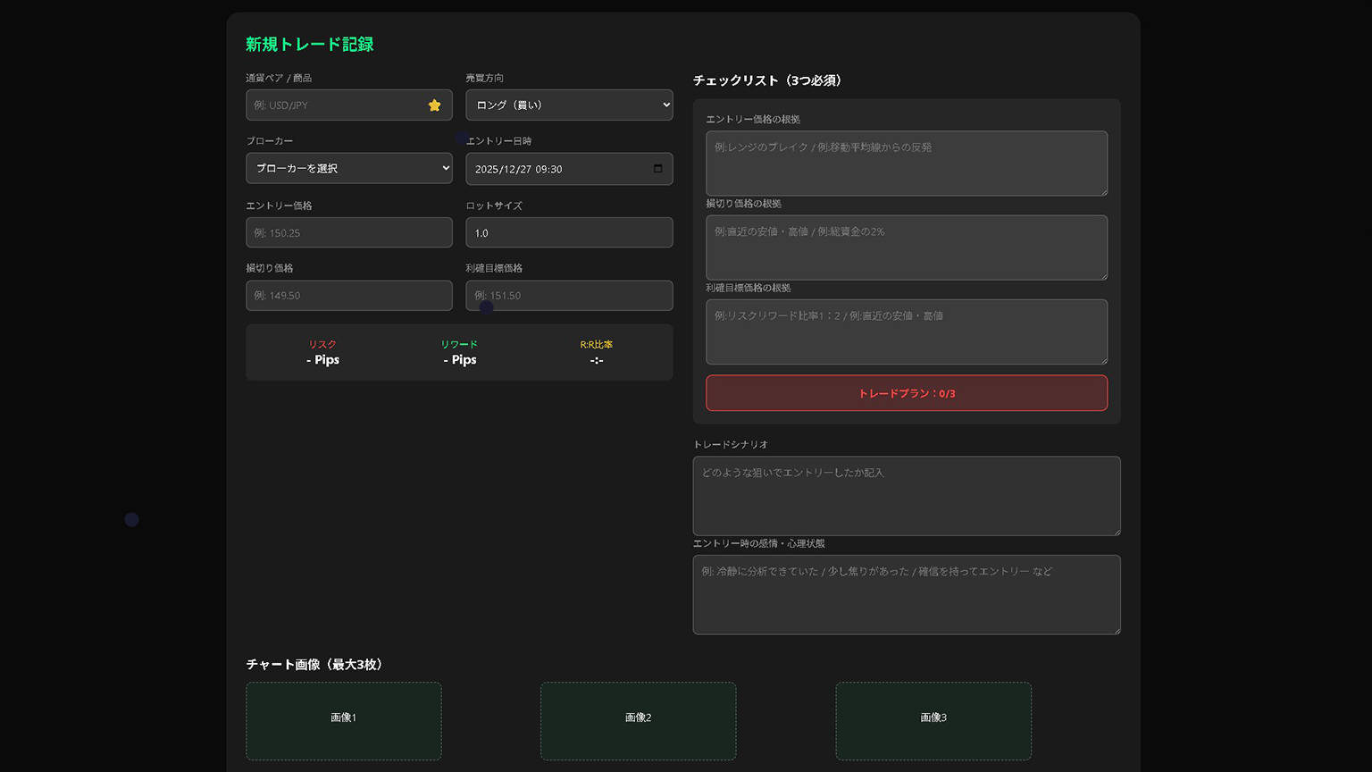The height and width of the screenshot is (772, 1372).
Task: Click the エントリー価格 input box
Action: pyautogui.click(x=349, y=232)
